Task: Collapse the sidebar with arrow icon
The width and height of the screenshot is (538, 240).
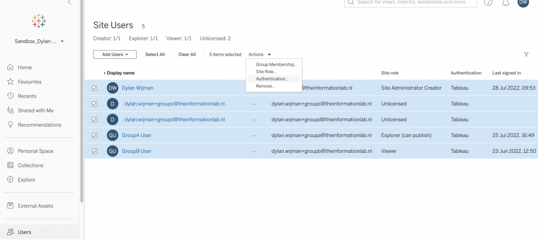Action: click(69, 3)
